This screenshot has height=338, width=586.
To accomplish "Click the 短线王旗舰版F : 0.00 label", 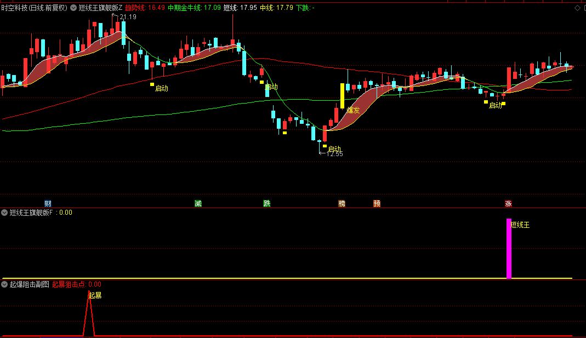I will coord(41,213).
